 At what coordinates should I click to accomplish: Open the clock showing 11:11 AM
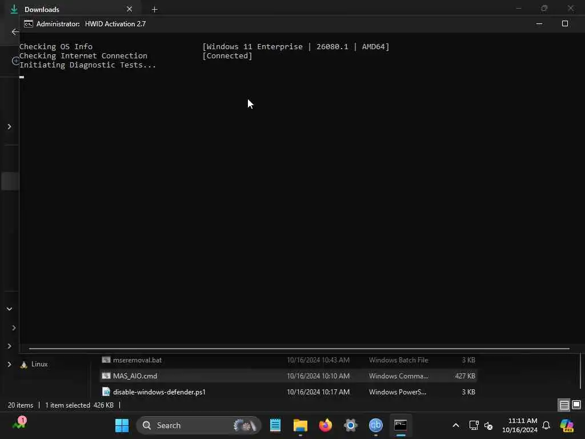520,425
